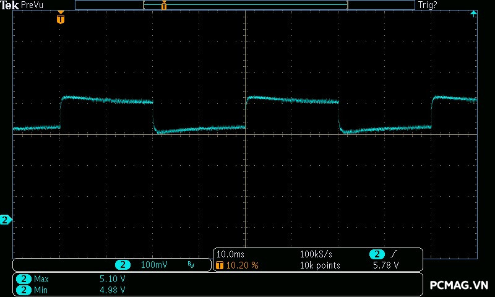Click the Tek logo
The height and width of the screenshot is (297, 495).
coord(9,5)
